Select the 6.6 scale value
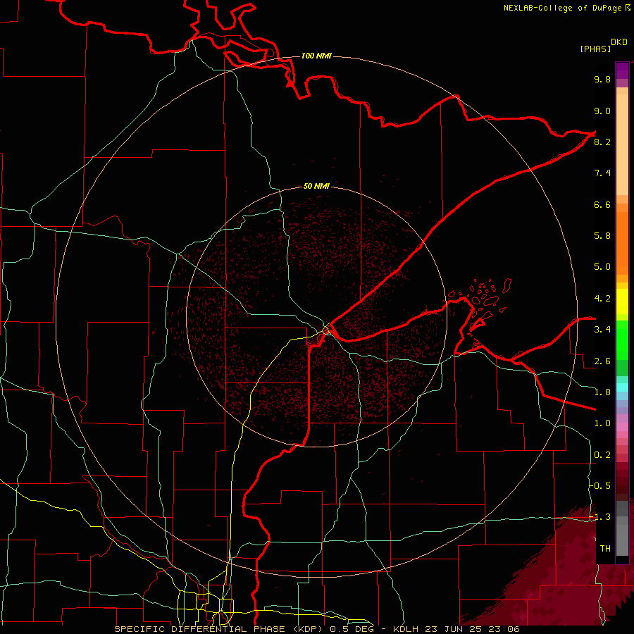 click(602, 204)
